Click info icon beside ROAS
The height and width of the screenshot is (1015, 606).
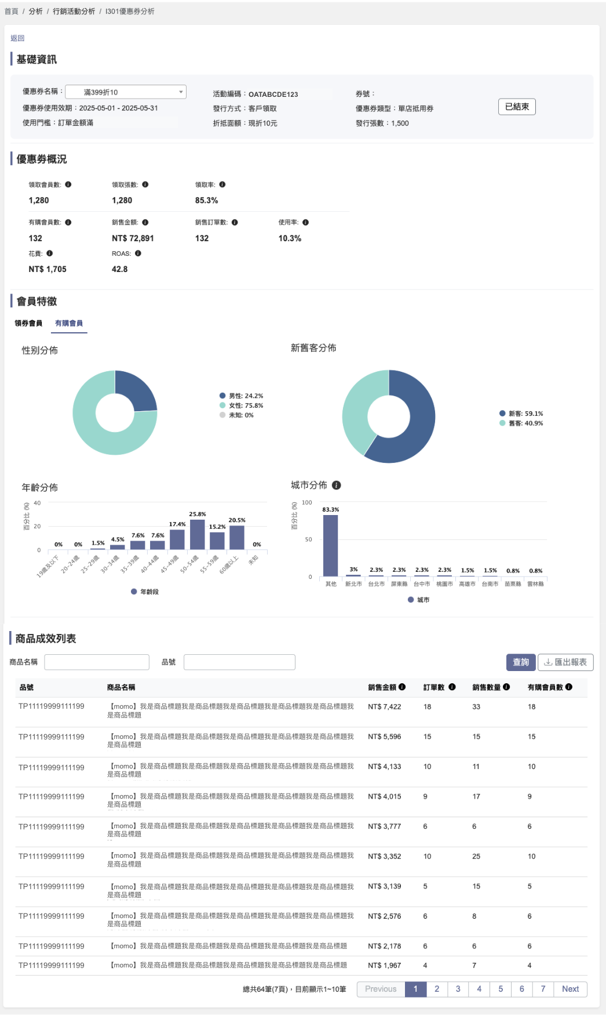click(x=138, y=253)
